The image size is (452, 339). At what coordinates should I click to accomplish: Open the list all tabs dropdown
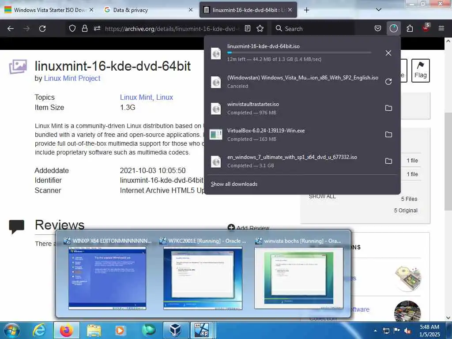379,10
